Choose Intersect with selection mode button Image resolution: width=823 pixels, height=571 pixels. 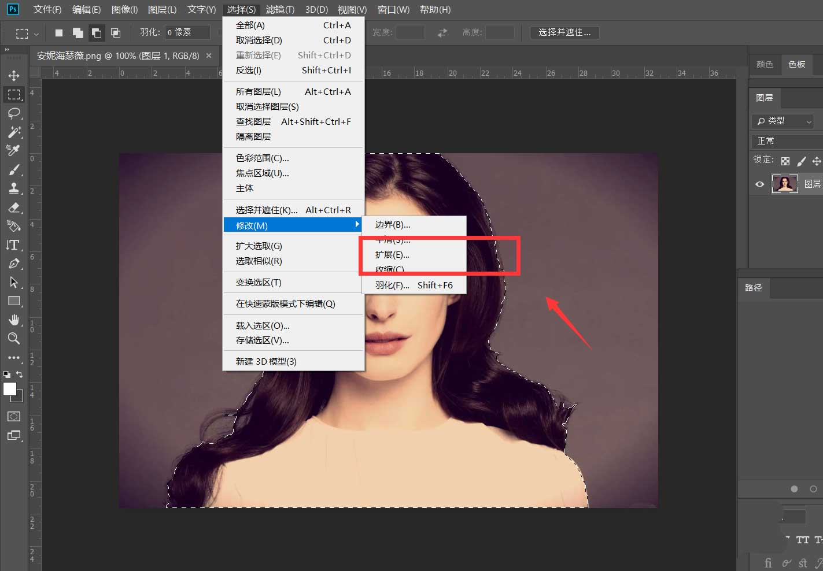click(x=116, y=33)
